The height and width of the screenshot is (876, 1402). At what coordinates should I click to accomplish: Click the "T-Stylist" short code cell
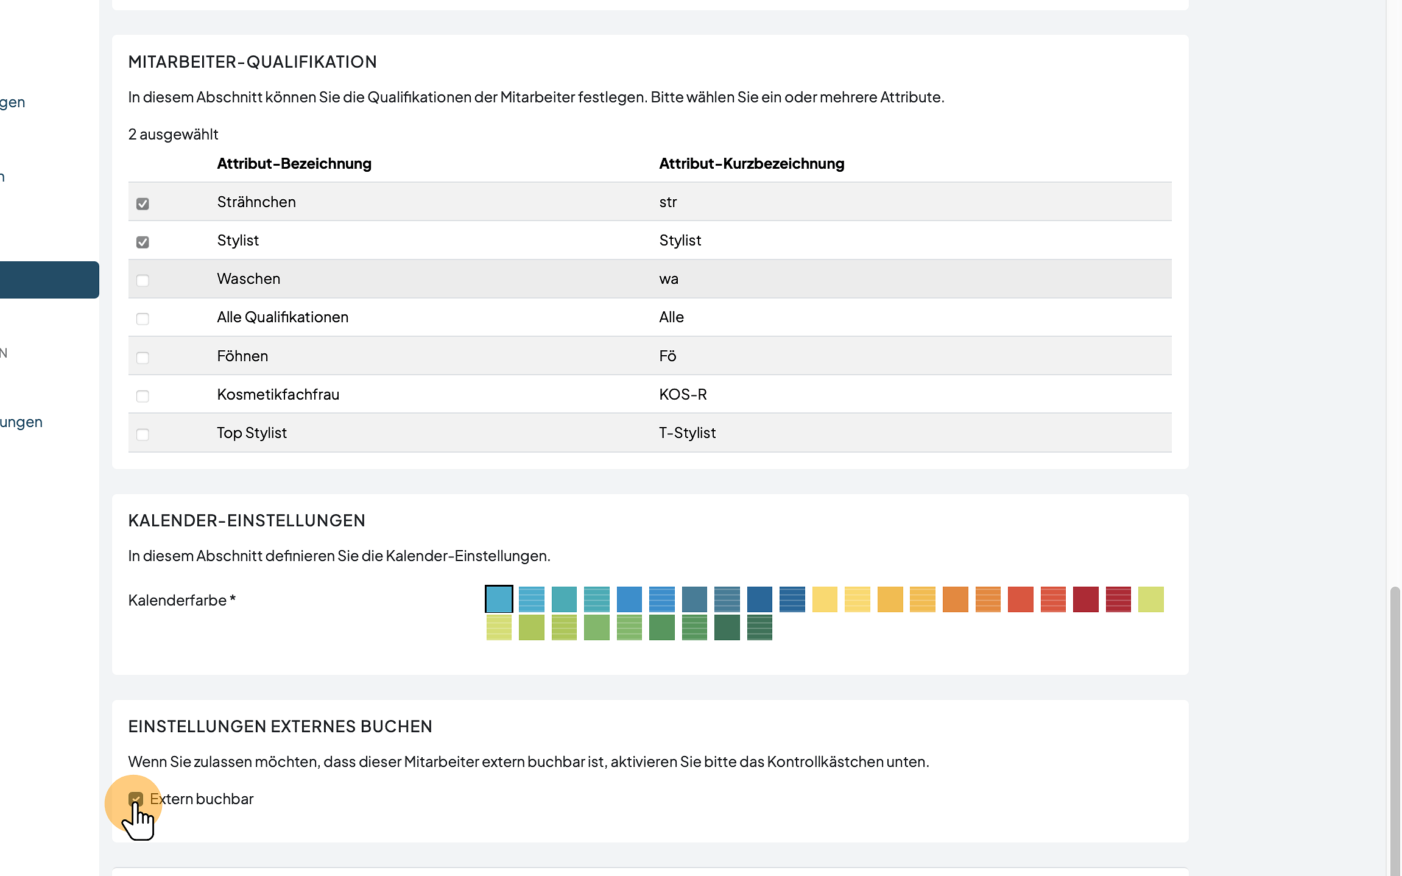687,433
